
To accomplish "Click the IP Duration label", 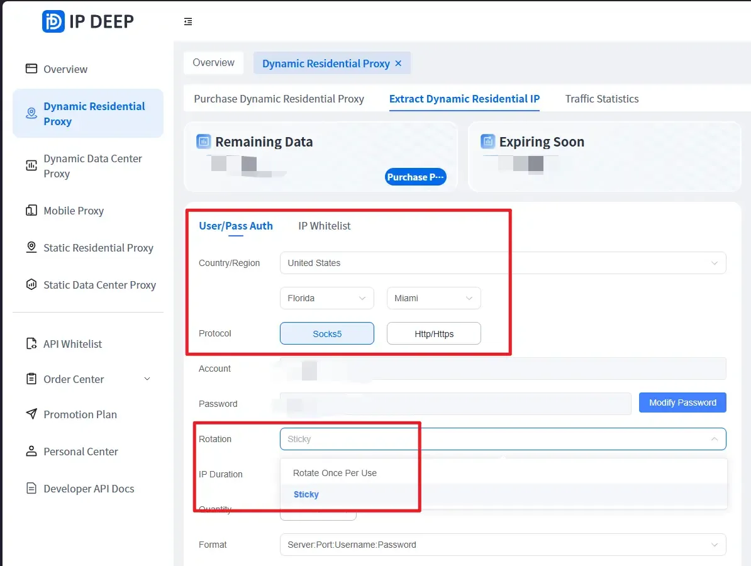I will (x=220, y=474).
